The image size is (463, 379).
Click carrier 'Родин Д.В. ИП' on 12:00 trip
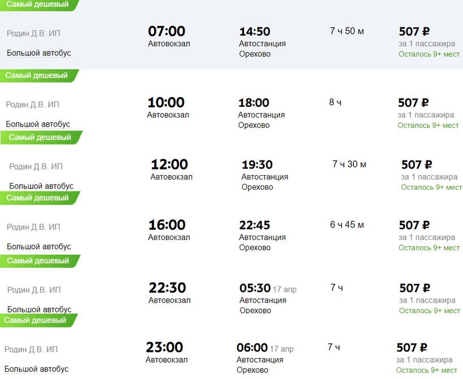(36, 167)
